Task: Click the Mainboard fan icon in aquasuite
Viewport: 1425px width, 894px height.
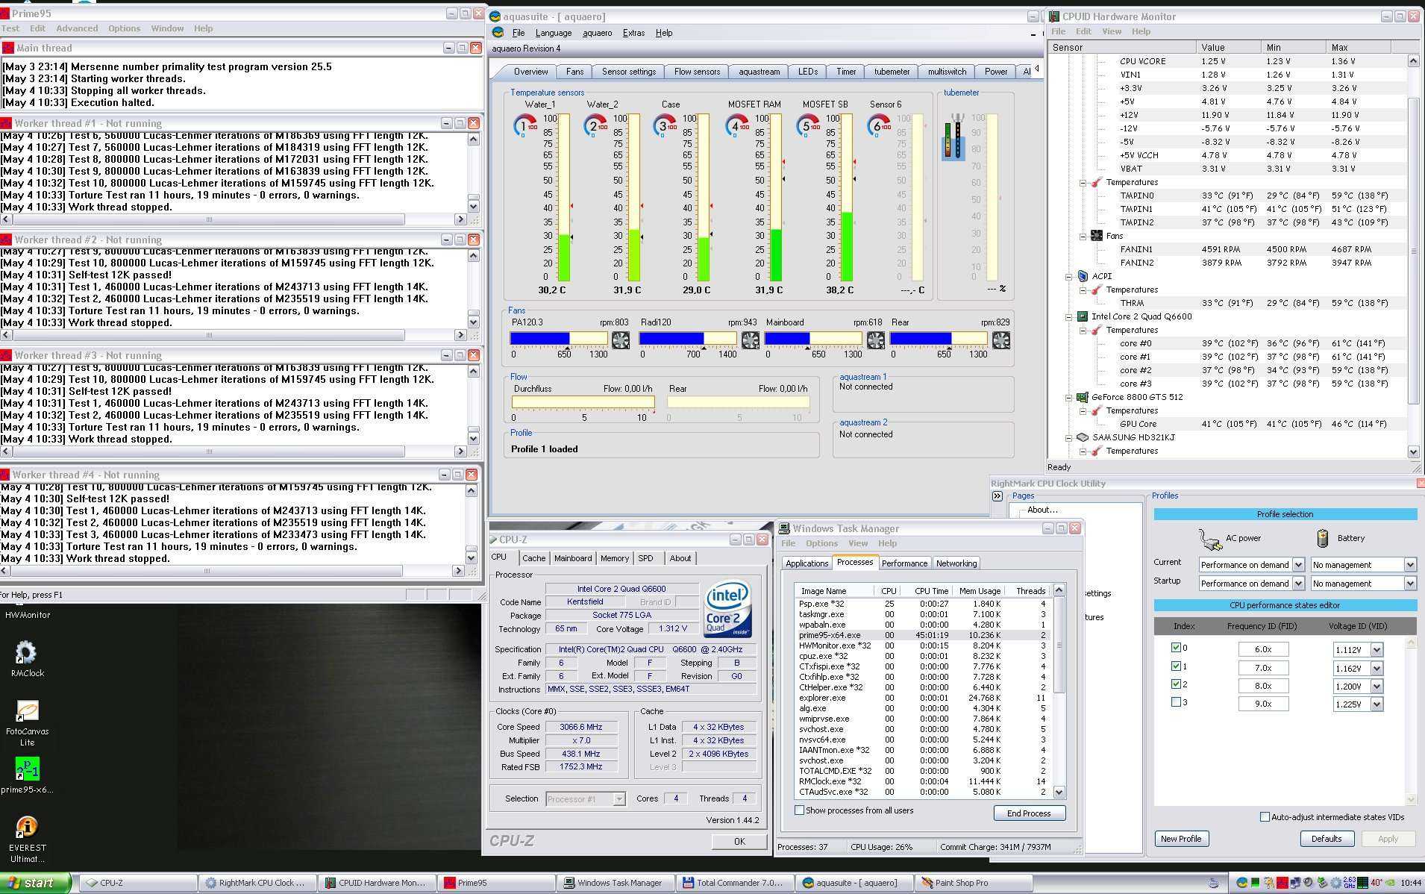Action: coord(876,341)
